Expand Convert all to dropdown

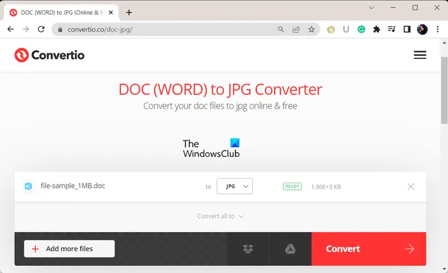coord(220,216)
